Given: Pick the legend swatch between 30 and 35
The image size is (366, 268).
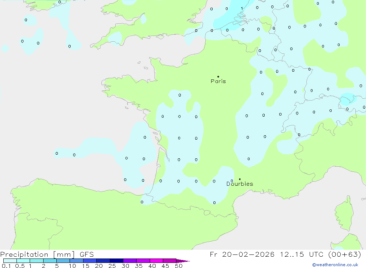Looking at the screenshot, I should [130, 261].
